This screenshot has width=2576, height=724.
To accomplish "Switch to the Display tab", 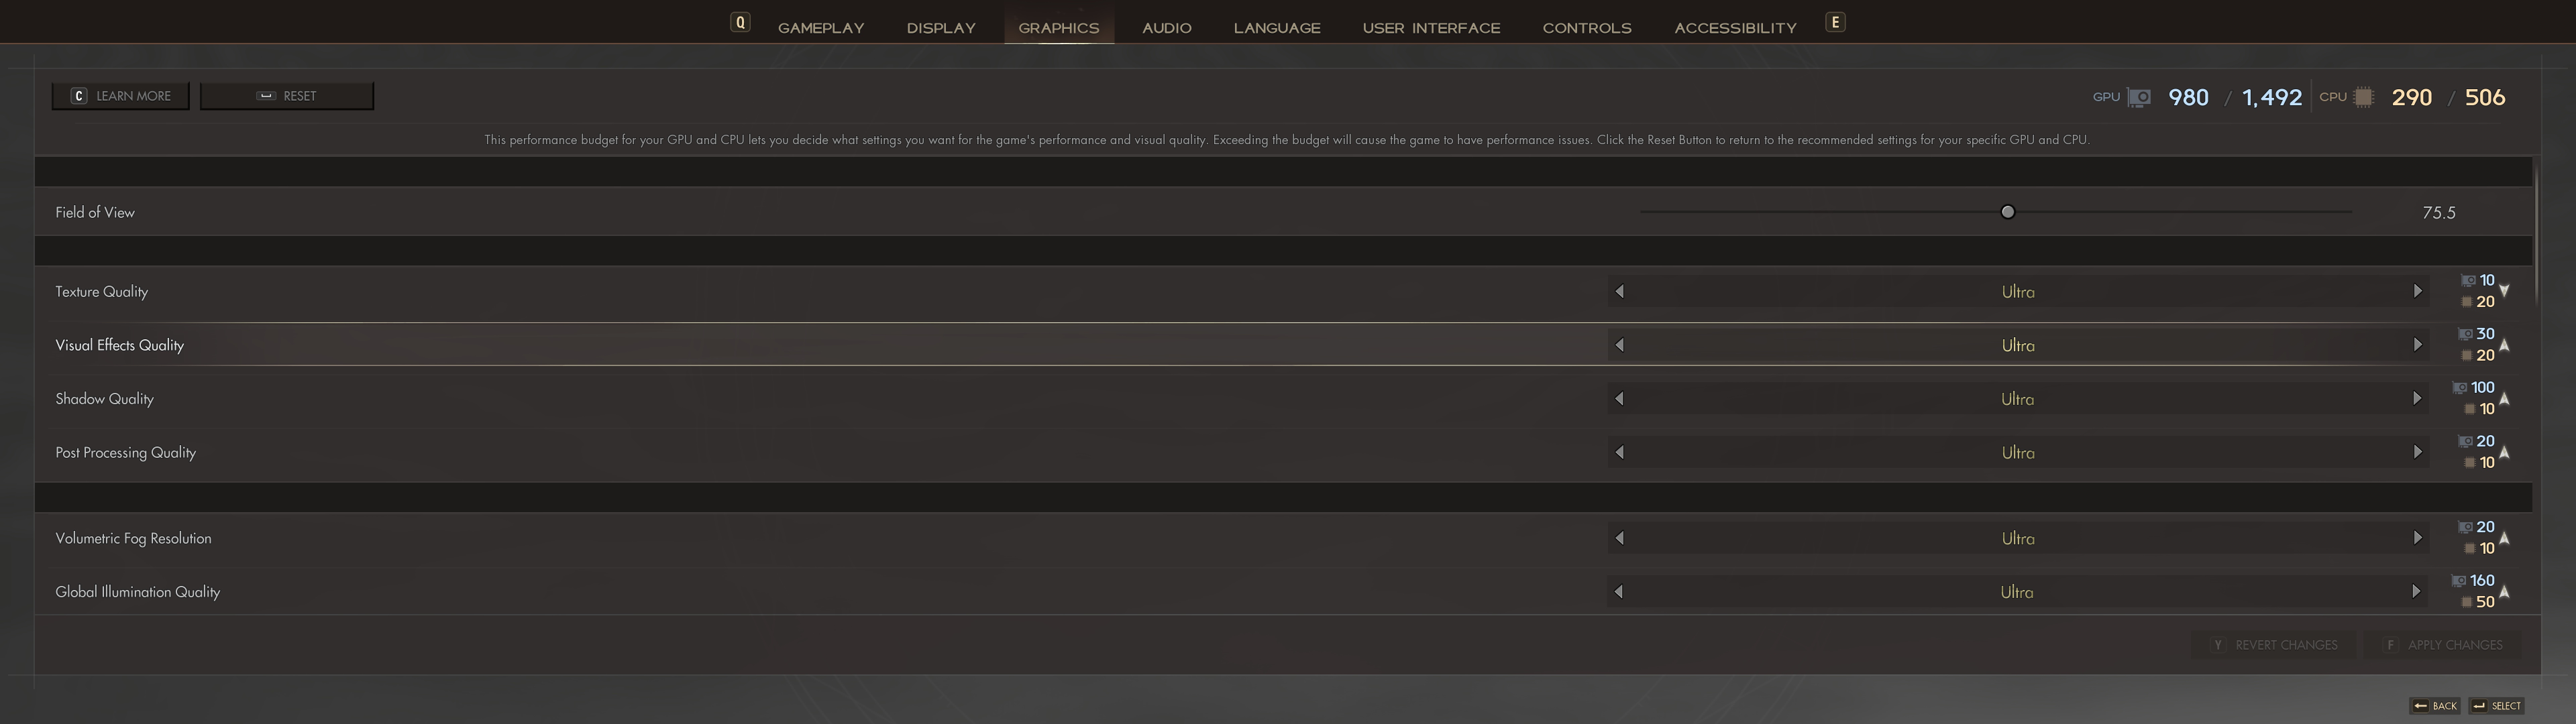I will point(940,28).
